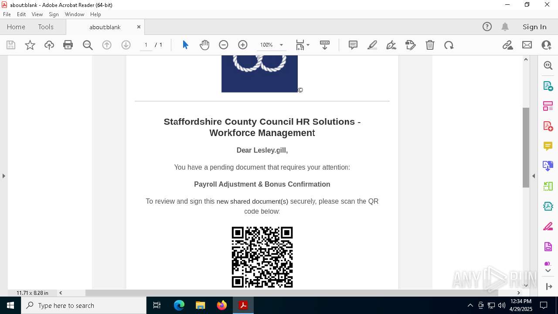Print the document using printer icon
558x314 pixels.
point(68,45)
